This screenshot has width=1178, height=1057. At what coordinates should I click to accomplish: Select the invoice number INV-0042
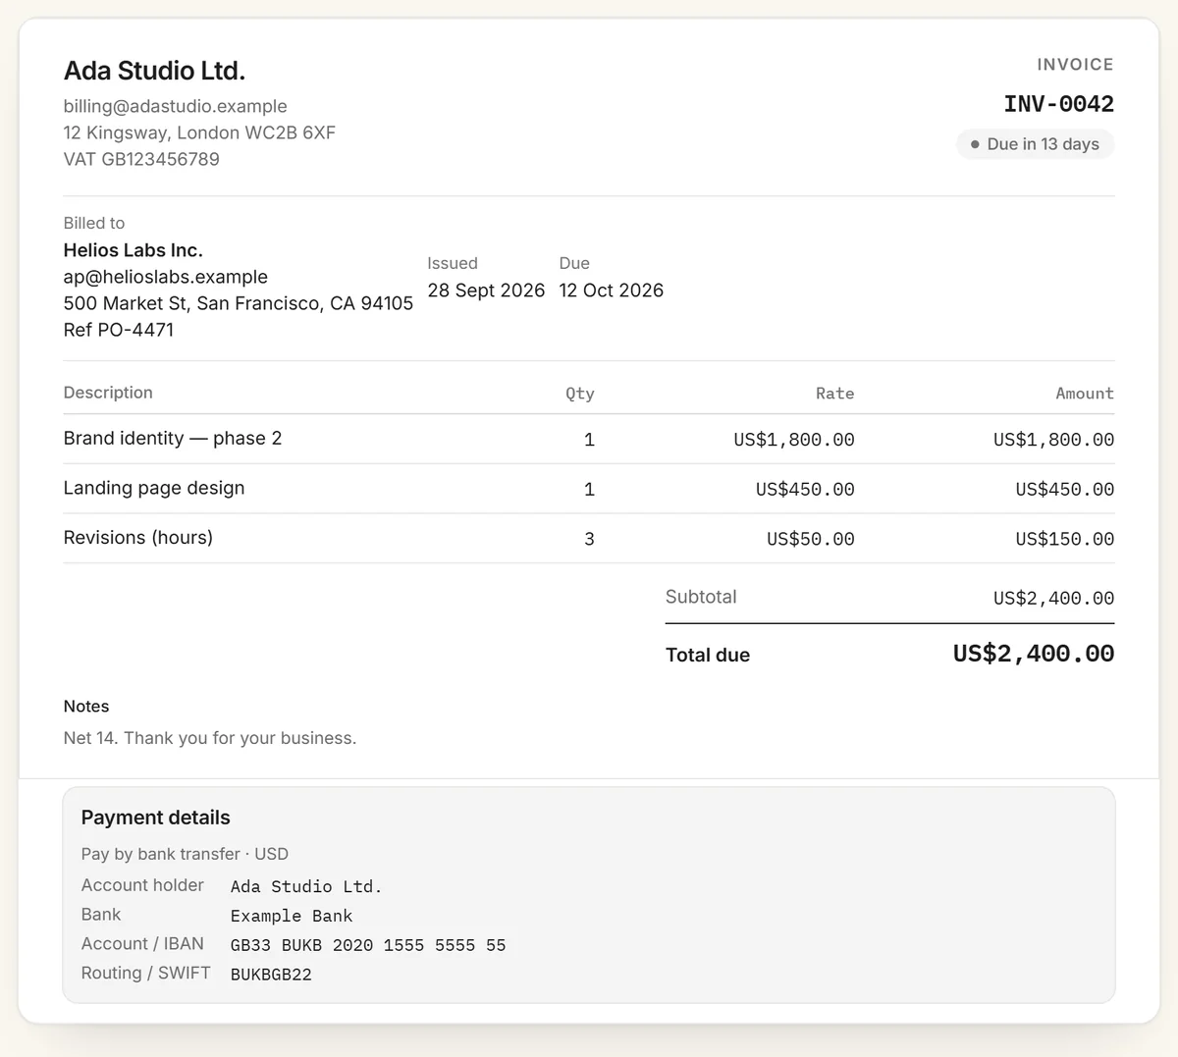1058,104
